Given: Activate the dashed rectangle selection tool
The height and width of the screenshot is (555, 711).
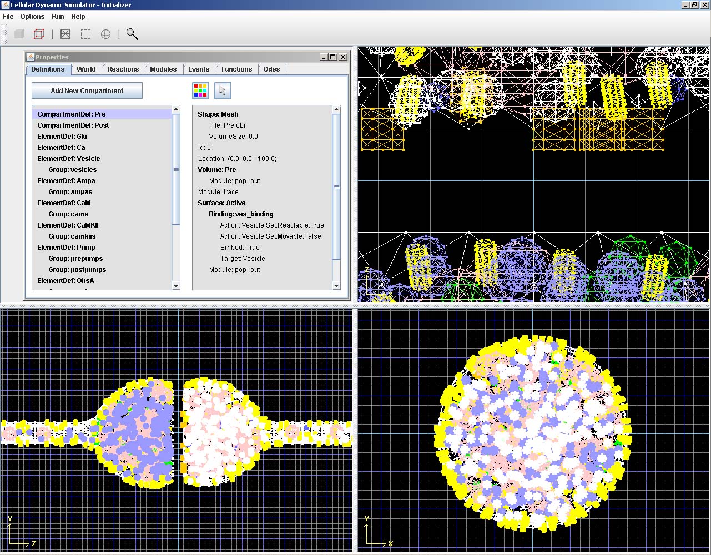Looking at the screenshot, I should [x=85, y=34].
